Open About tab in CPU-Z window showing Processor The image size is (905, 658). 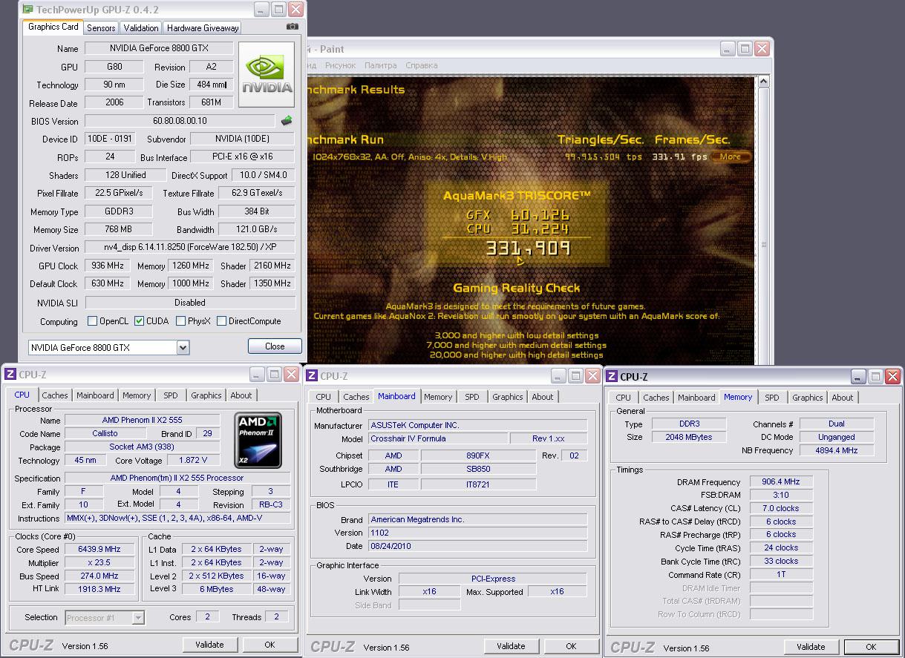[241, 395]
